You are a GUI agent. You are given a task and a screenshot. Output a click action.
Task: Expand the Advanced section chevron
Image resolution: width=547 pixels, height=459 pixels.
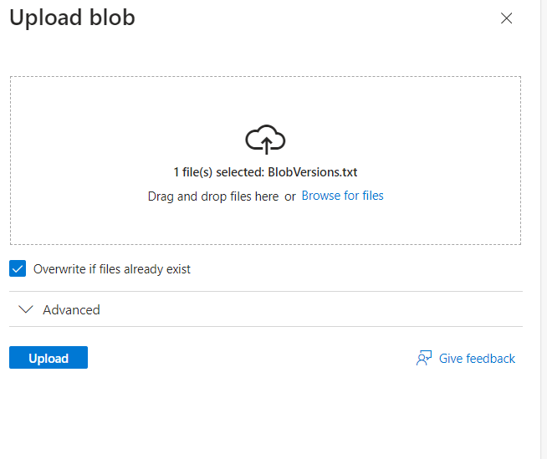coord(26,309)
